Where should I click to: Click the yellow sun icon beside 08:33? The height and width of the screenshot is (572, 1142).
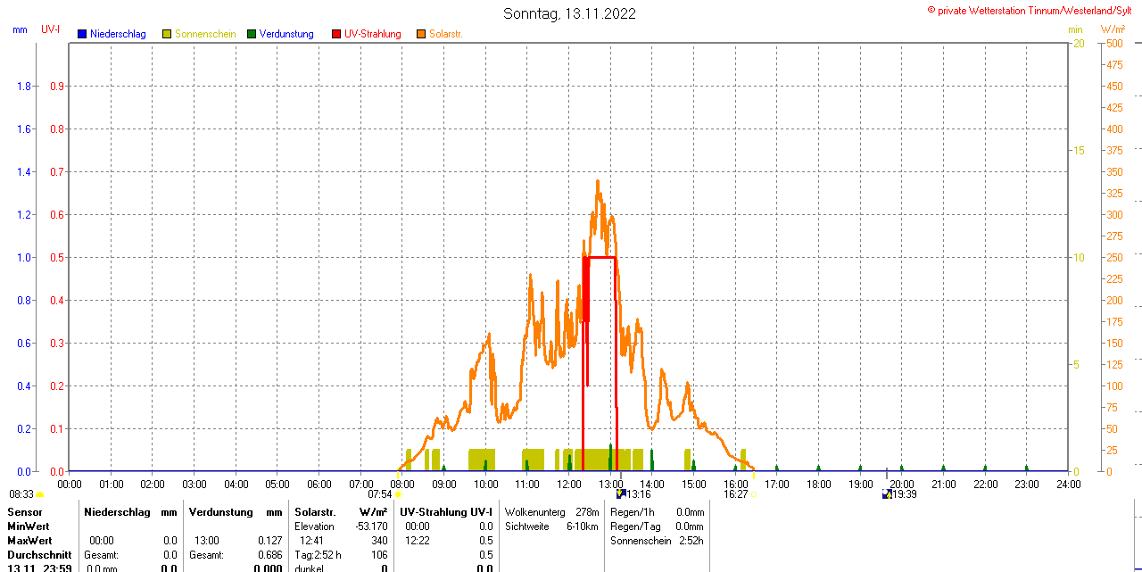(39, 494)
